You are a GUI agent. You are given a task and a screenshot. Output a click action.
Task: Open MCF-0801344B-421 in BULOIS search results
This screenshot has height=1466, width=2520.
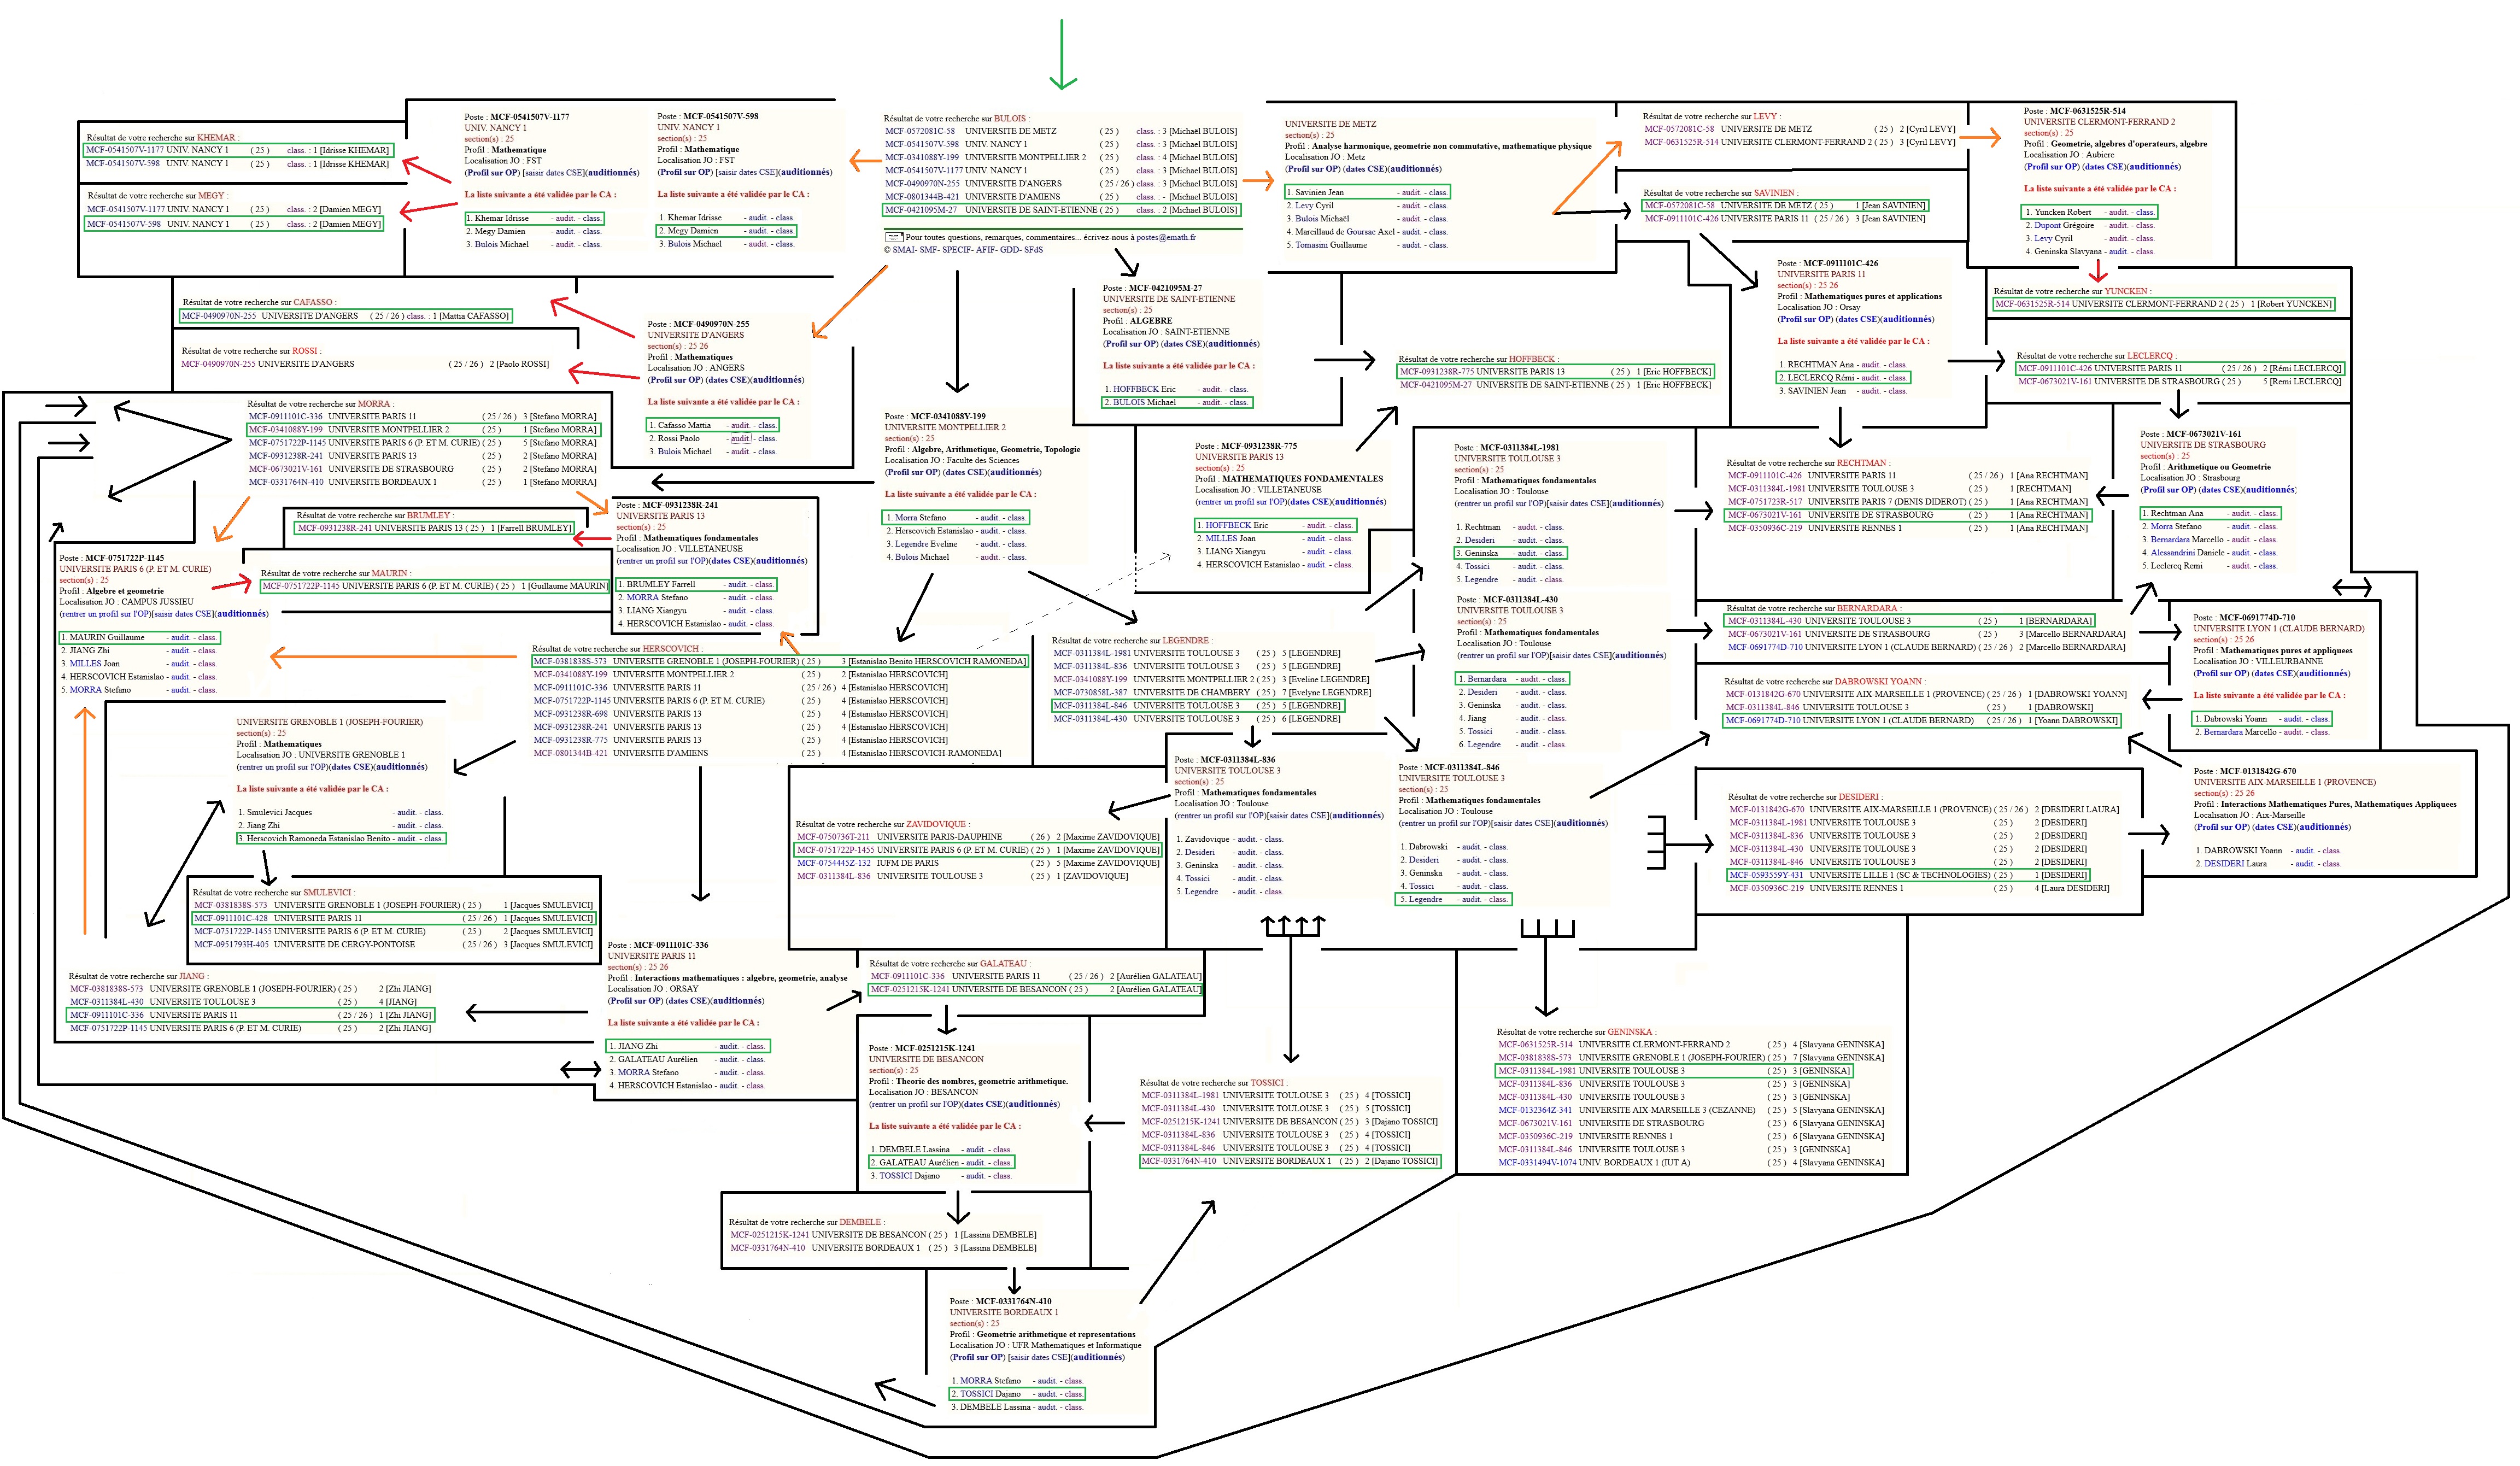pos(921,197)
